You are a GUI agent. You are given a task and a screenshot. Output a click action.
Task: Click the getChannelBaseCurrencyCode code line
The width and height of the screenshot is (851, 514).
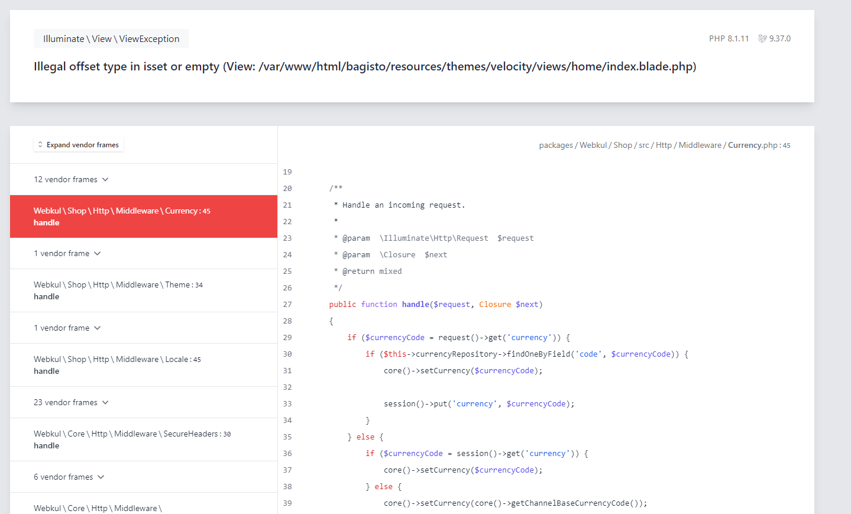click(x=515, y=503)
